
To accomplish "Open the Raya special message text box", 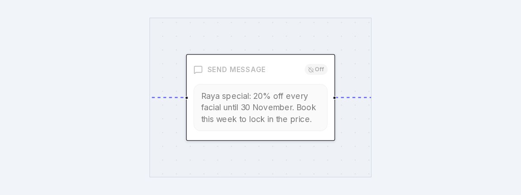I will 260,107.
